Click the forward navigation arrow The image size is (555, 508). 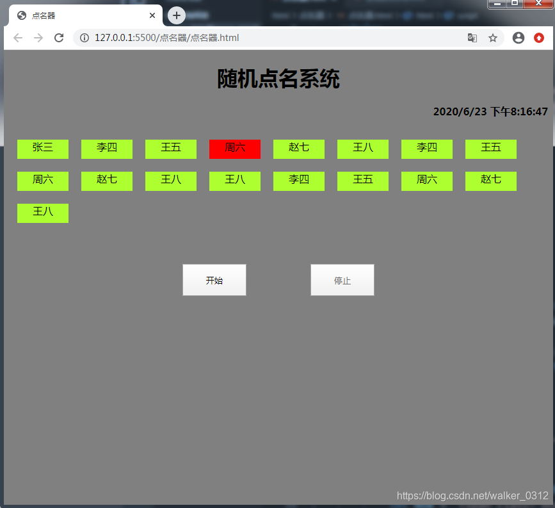pos(38,38)
